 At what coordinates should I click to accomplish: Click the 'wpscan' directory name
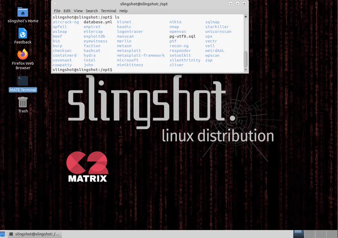click(212, 55)
